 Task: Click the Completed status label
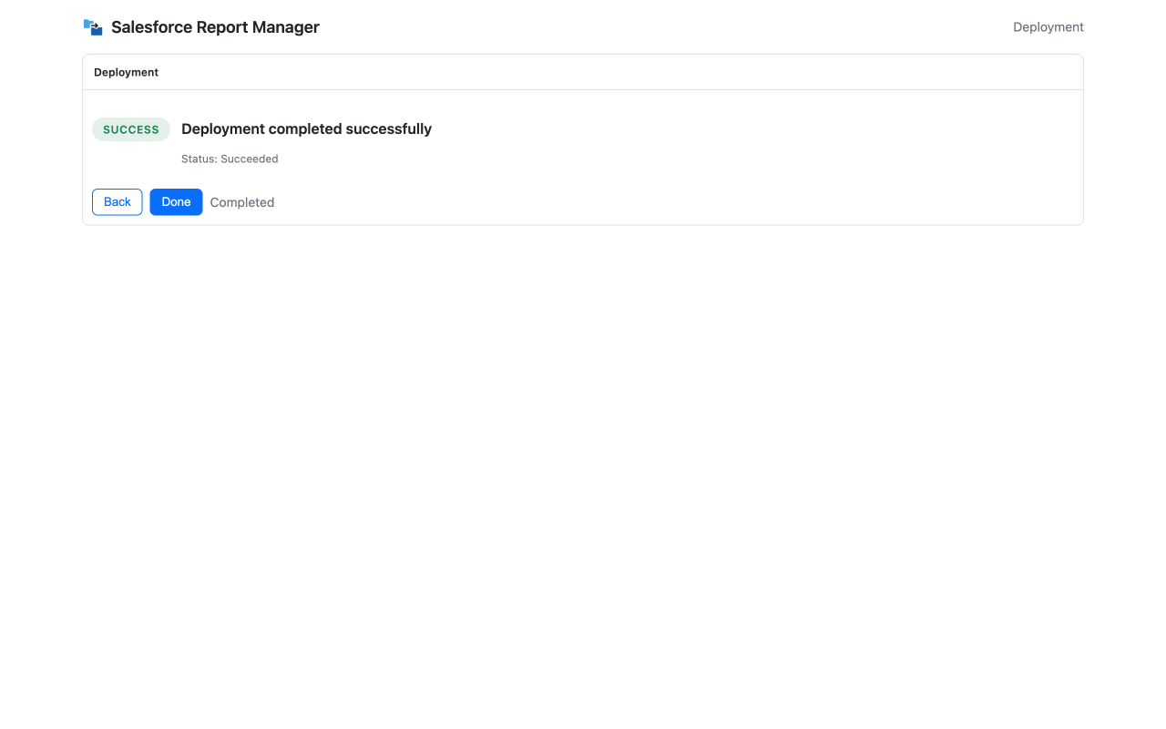pos(241,201)
